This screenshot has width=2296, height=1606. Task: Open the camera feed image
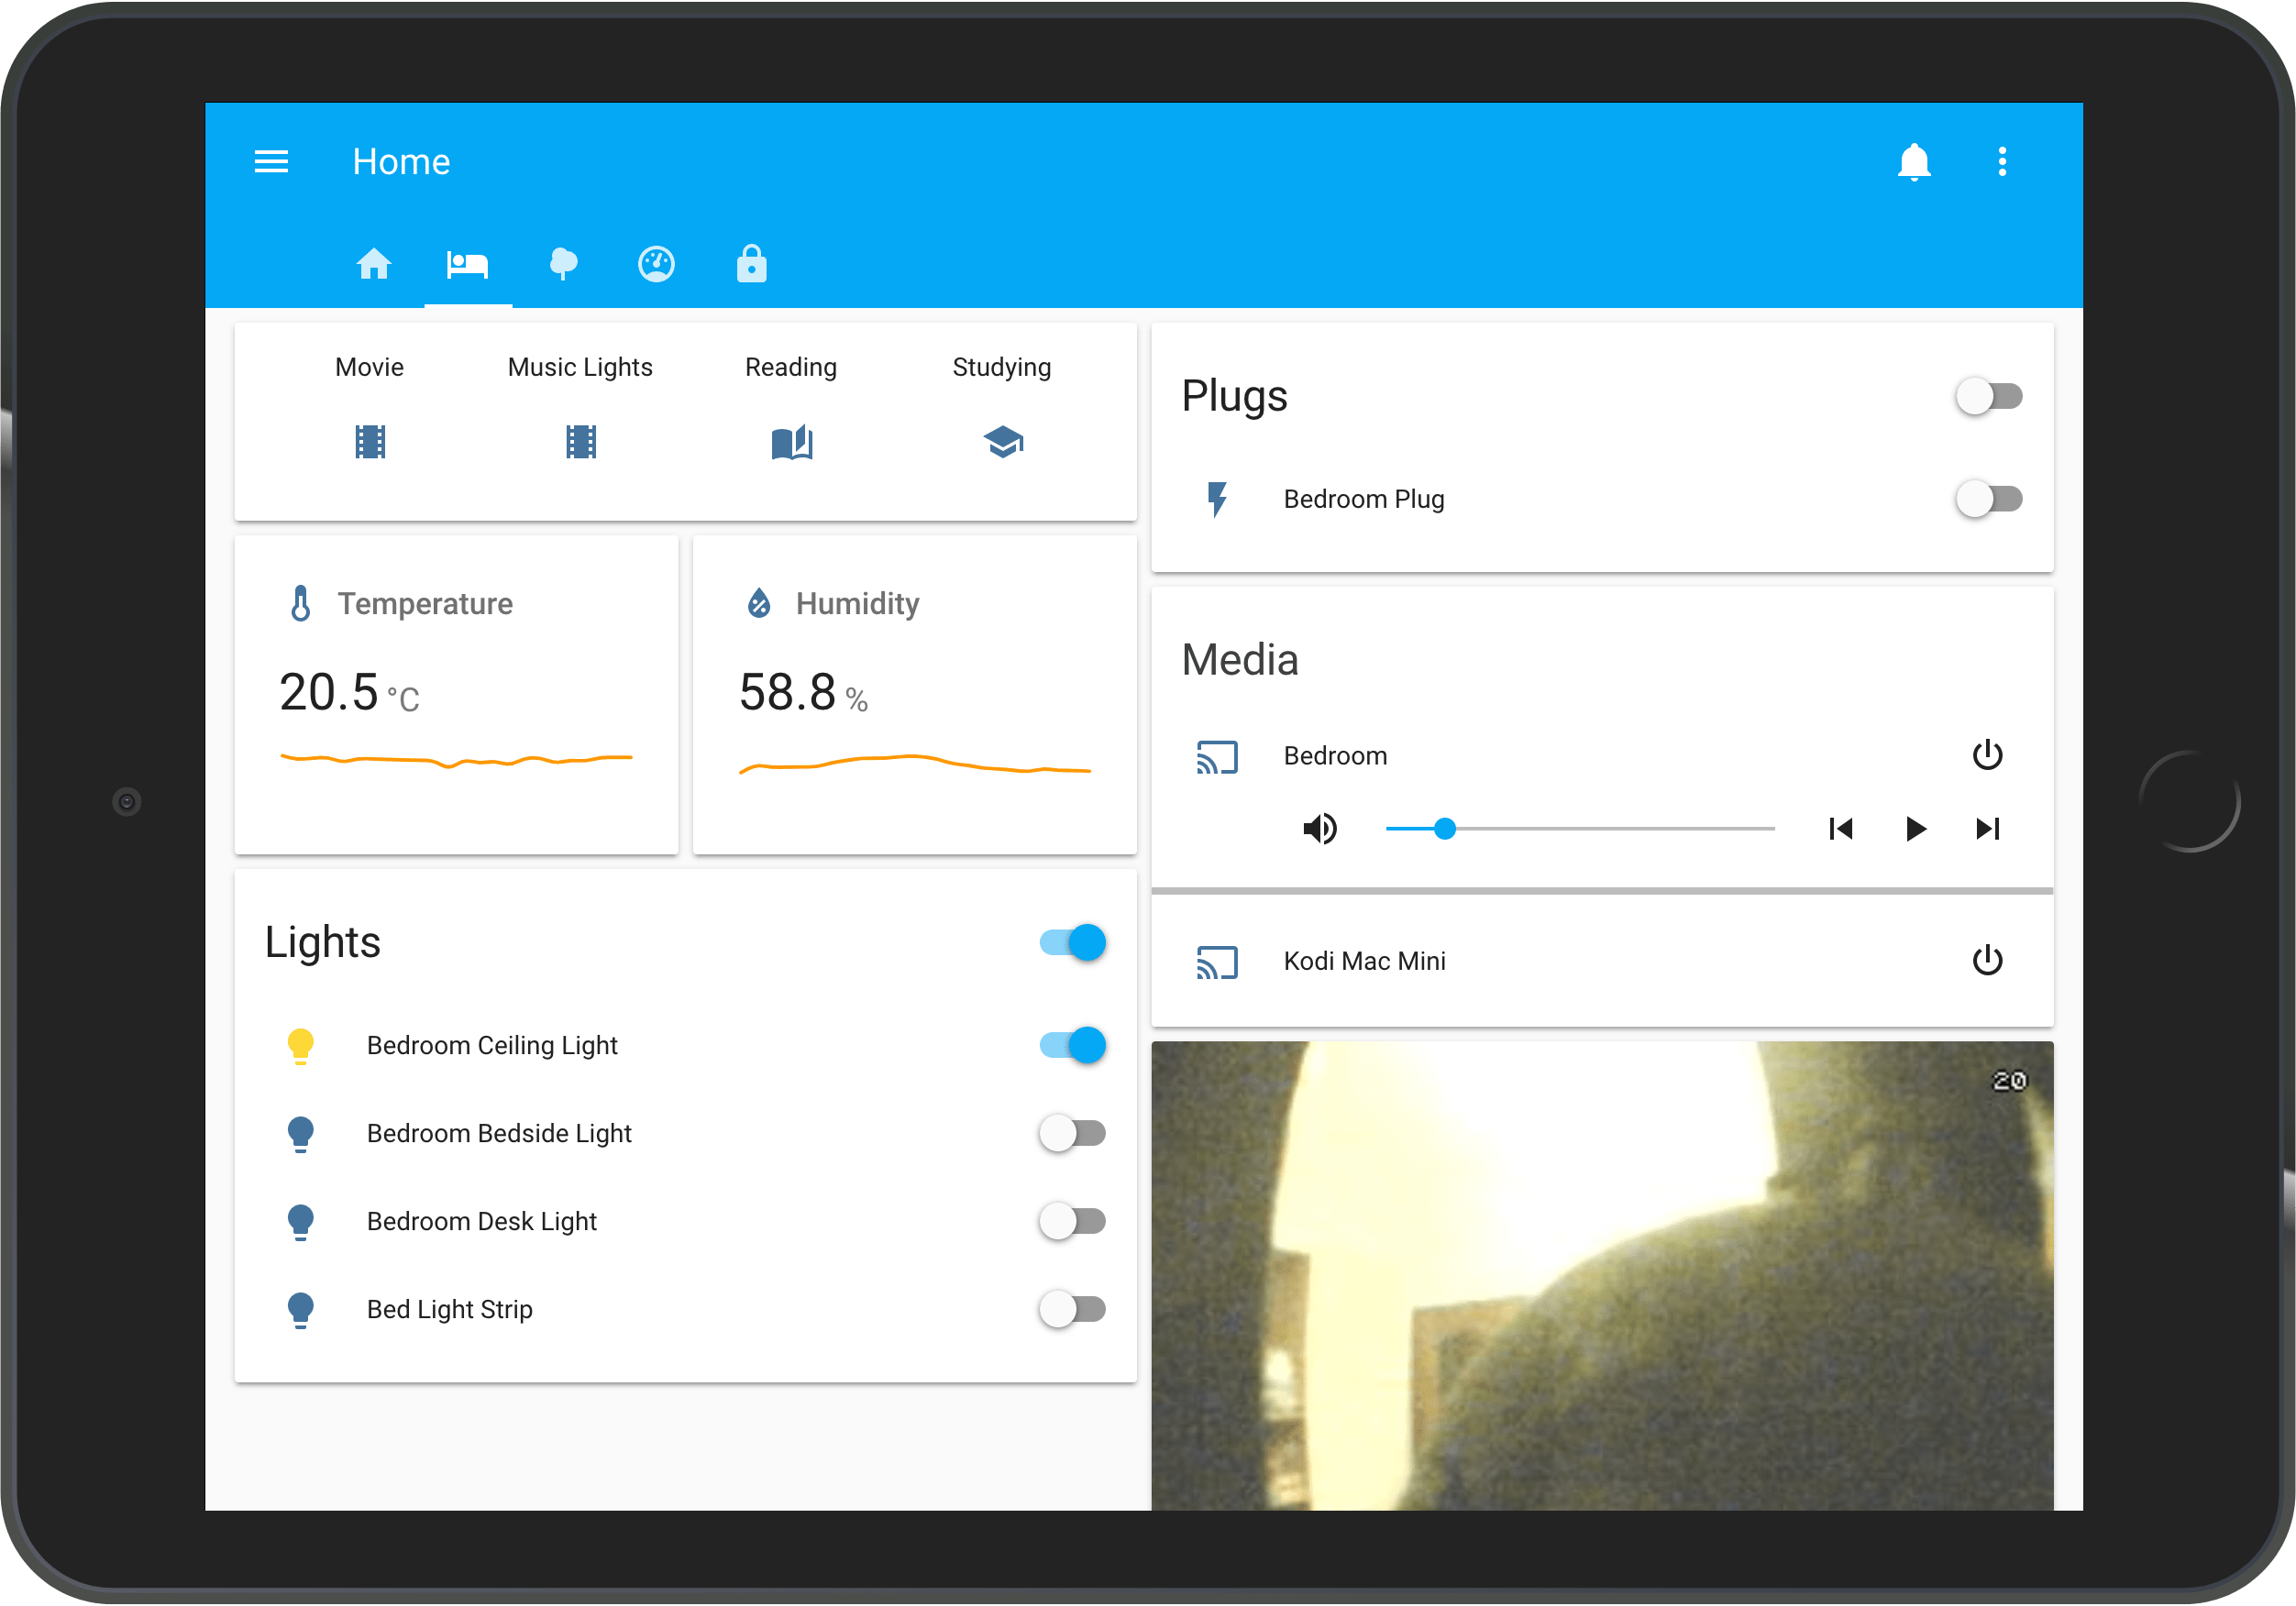pos(1601,1275)
